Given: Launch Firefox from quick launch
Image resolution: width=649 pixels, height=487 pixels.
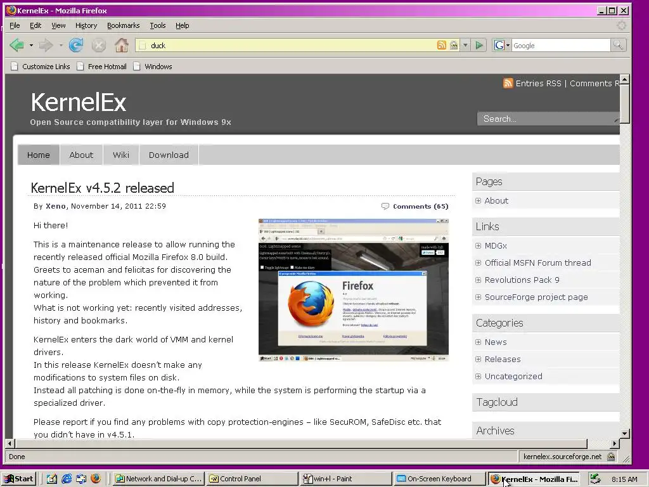Looking at the screenshot, I should pos(96,479).
